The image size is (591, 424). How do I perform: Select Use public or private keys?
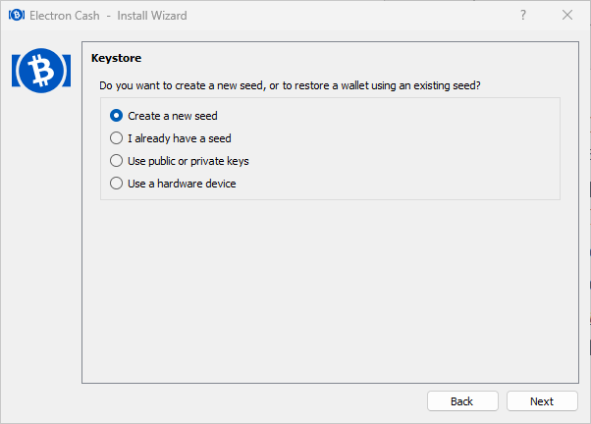(179, 161)
